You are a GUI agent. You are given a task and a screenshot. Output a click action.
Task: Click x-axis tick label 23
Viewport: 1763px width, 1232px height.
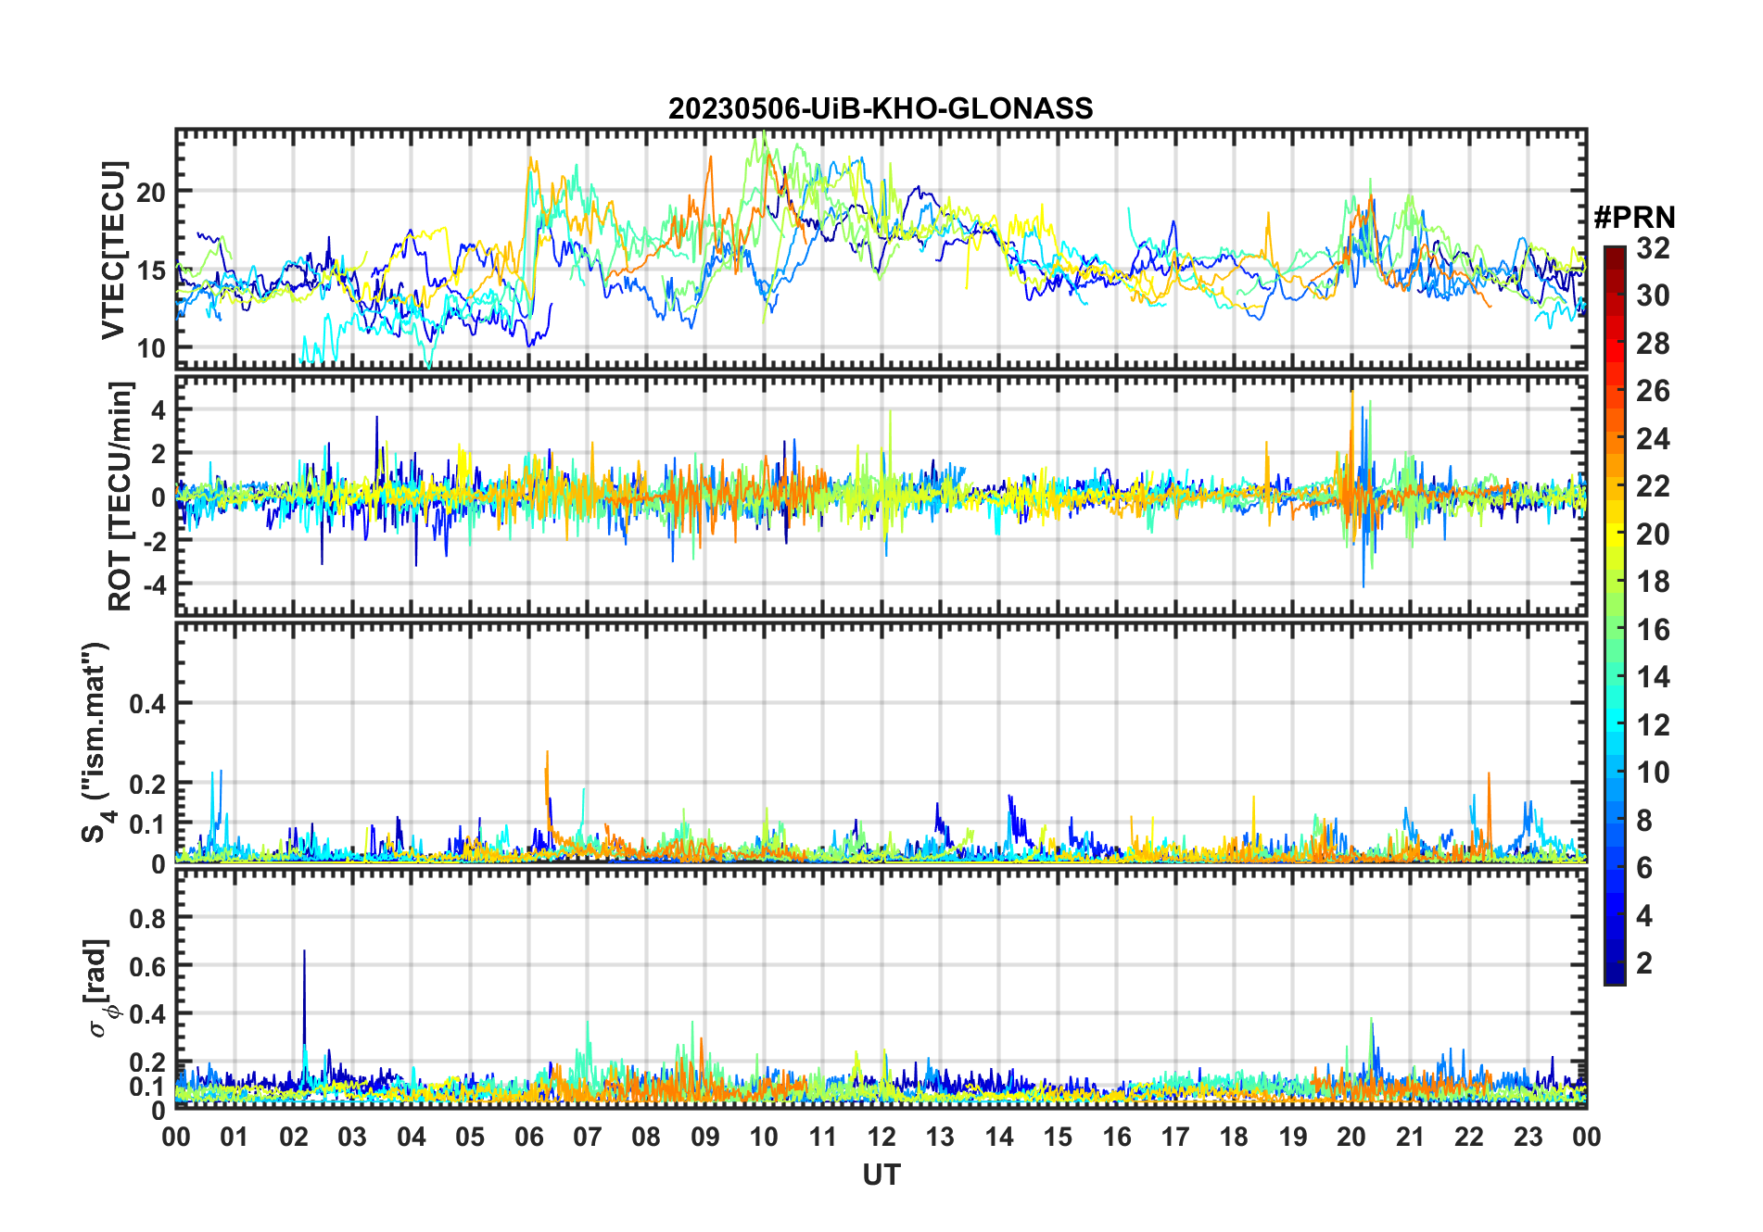(1528, 1137)
